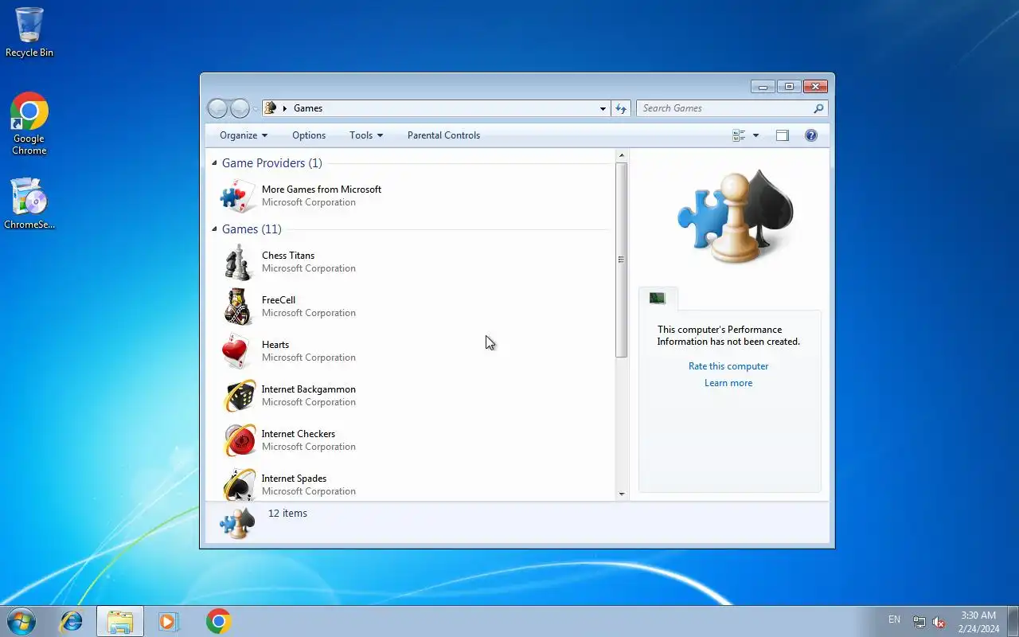
Task: Click the scroll up arrow in list
Action: 622,155
